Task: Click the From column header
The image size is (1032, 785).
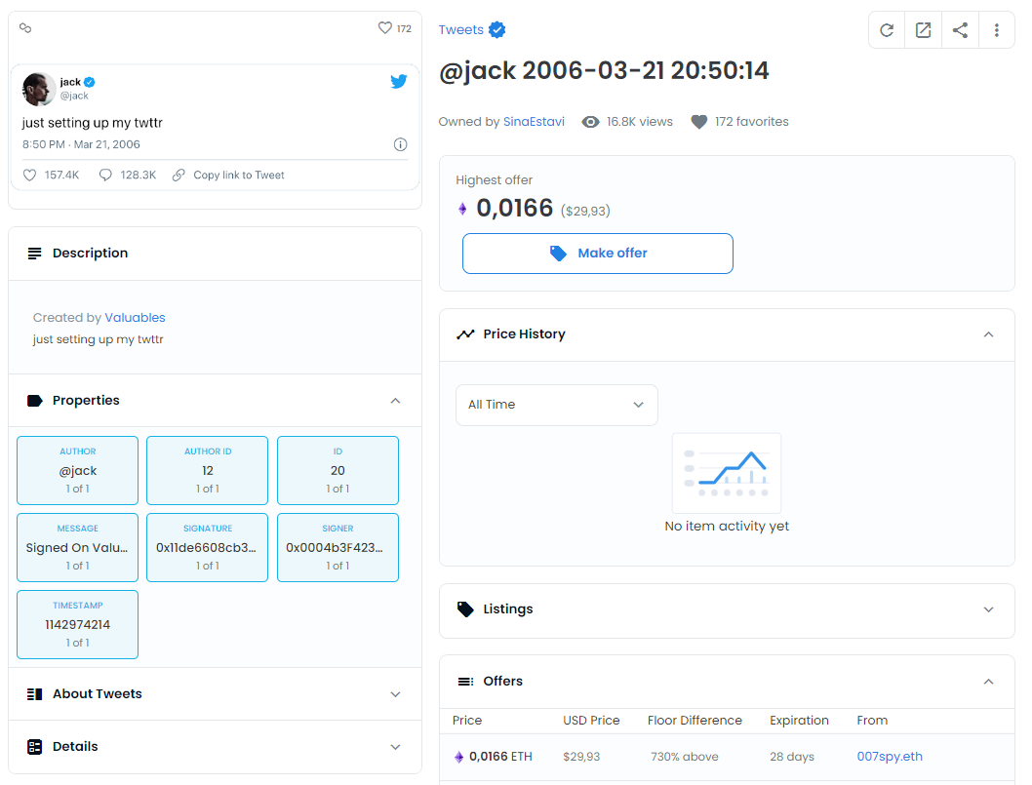Action: pyautogui.click(x=872, y=721)
